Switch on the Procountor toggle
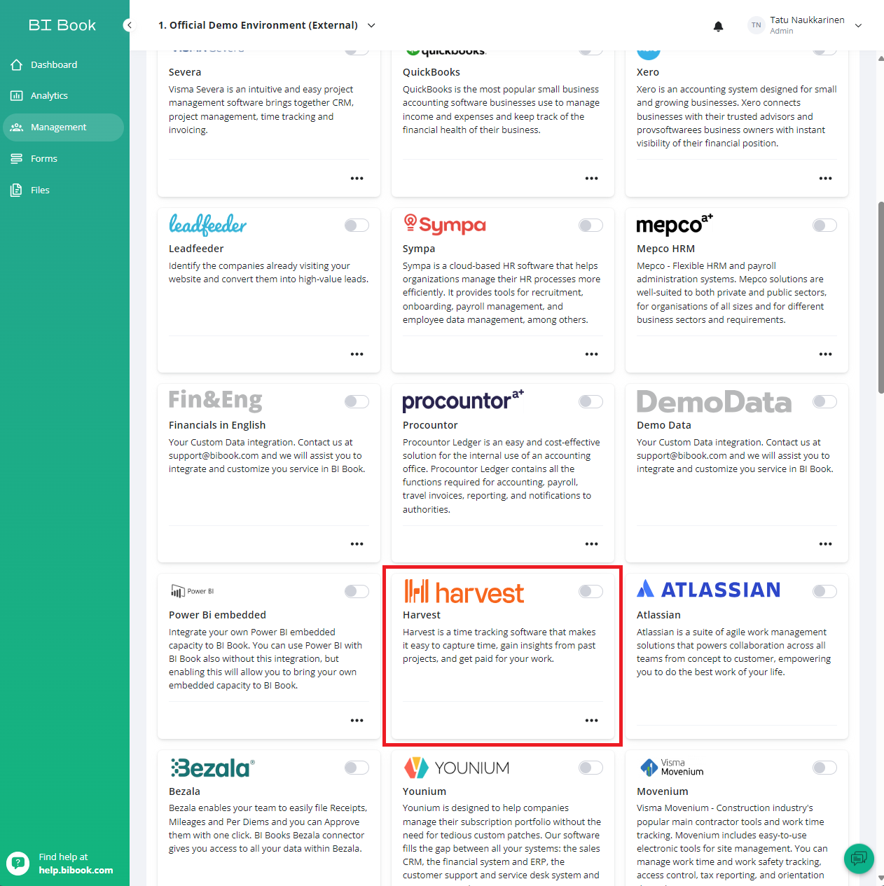884x886 pixels. point(591,401)
